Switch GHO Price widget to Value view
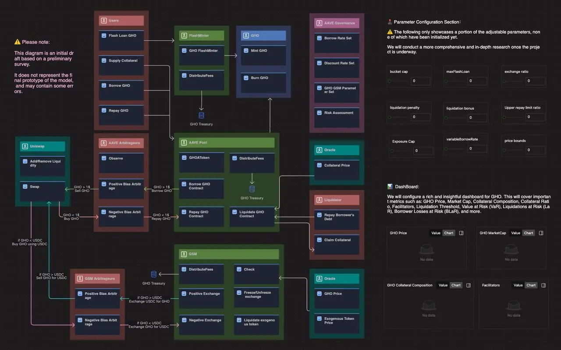This screenshot has width=561, height=350. tap(436, 233)
